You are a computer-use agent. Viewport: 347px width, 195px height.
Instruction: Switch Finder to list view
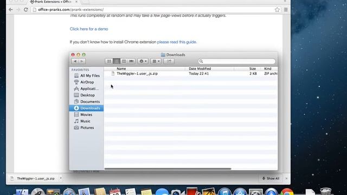117,61
